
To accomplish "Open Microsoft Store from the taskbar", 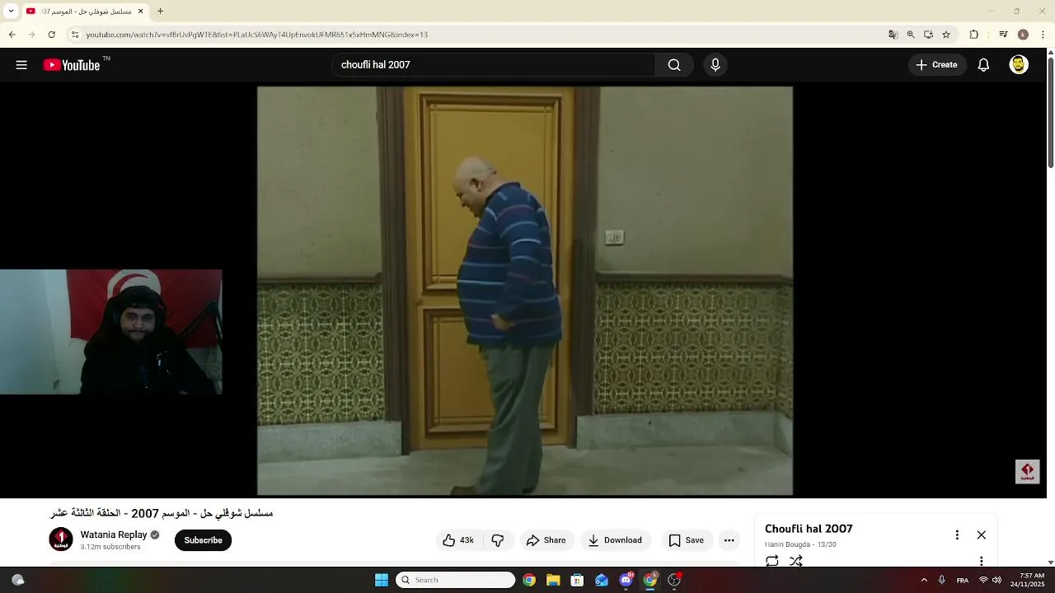I will click(577, 580).
